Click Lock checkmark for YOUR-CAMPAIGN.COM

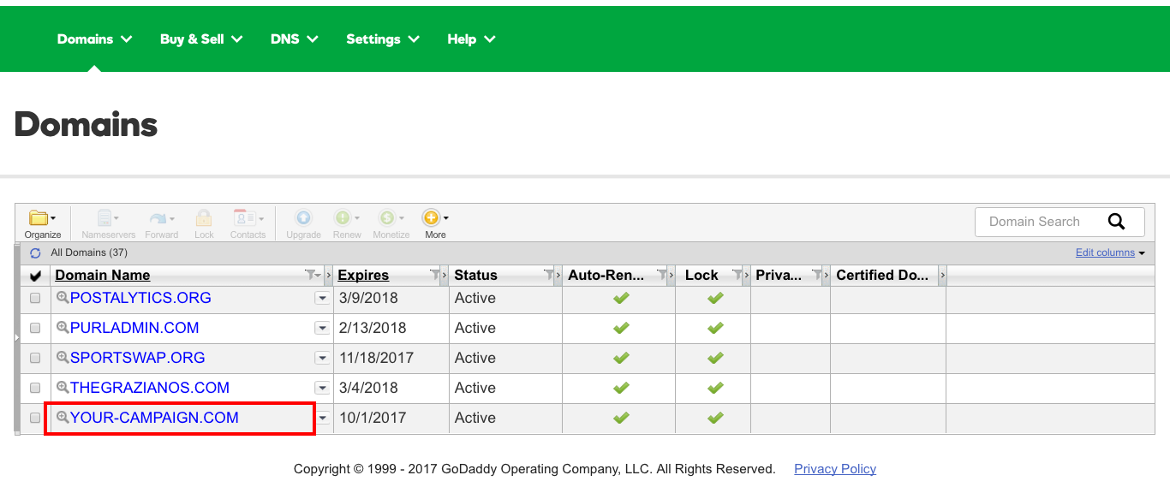pyautogui.click(x=715, y=418)
